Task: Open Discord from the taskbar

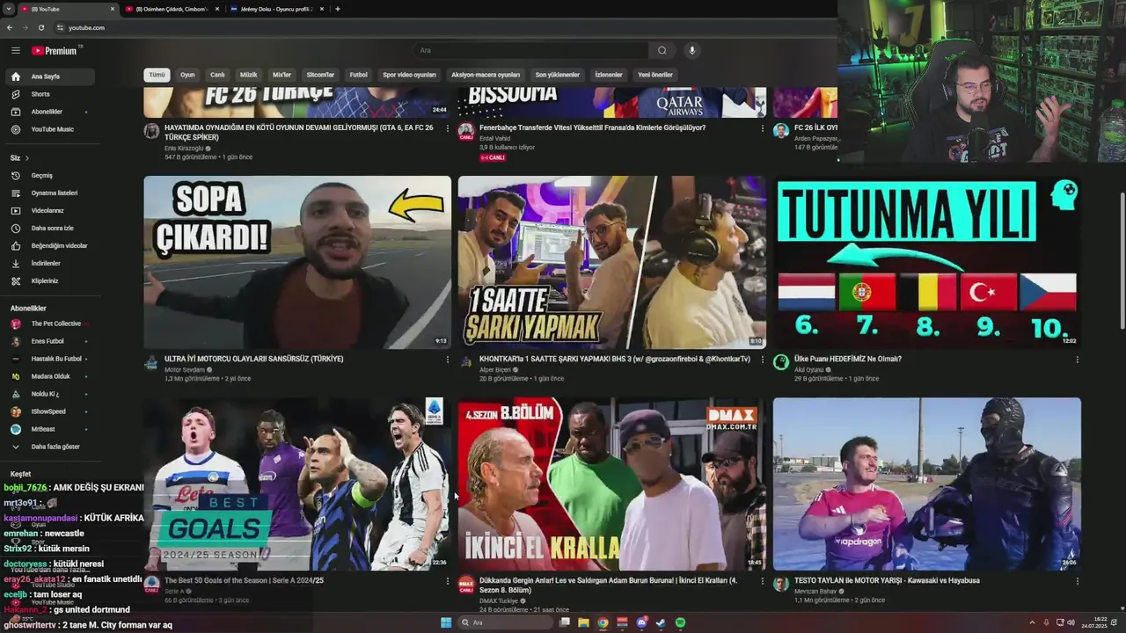Action: click(x=641, y=622)
